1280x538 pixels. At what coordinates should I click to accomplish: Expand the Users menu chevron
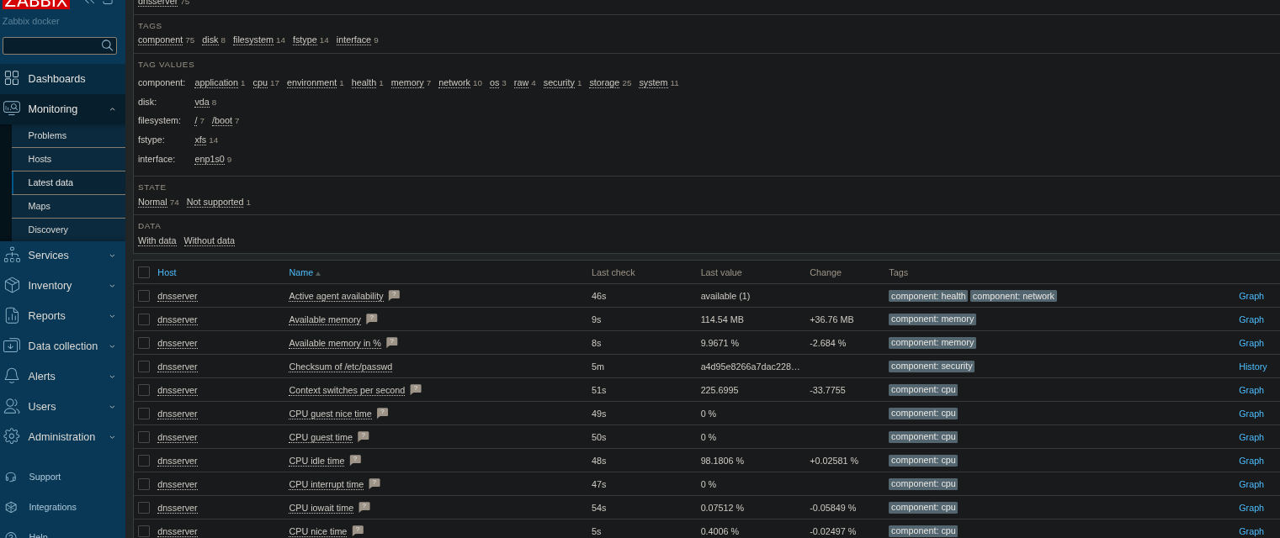click(112, 407)
